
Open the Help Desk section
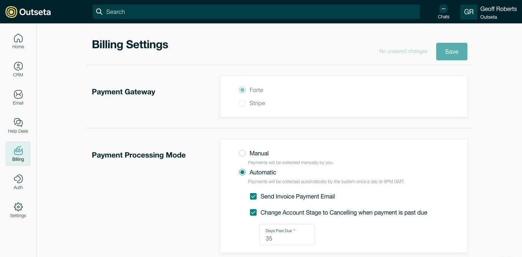click(x=18, y=125)
